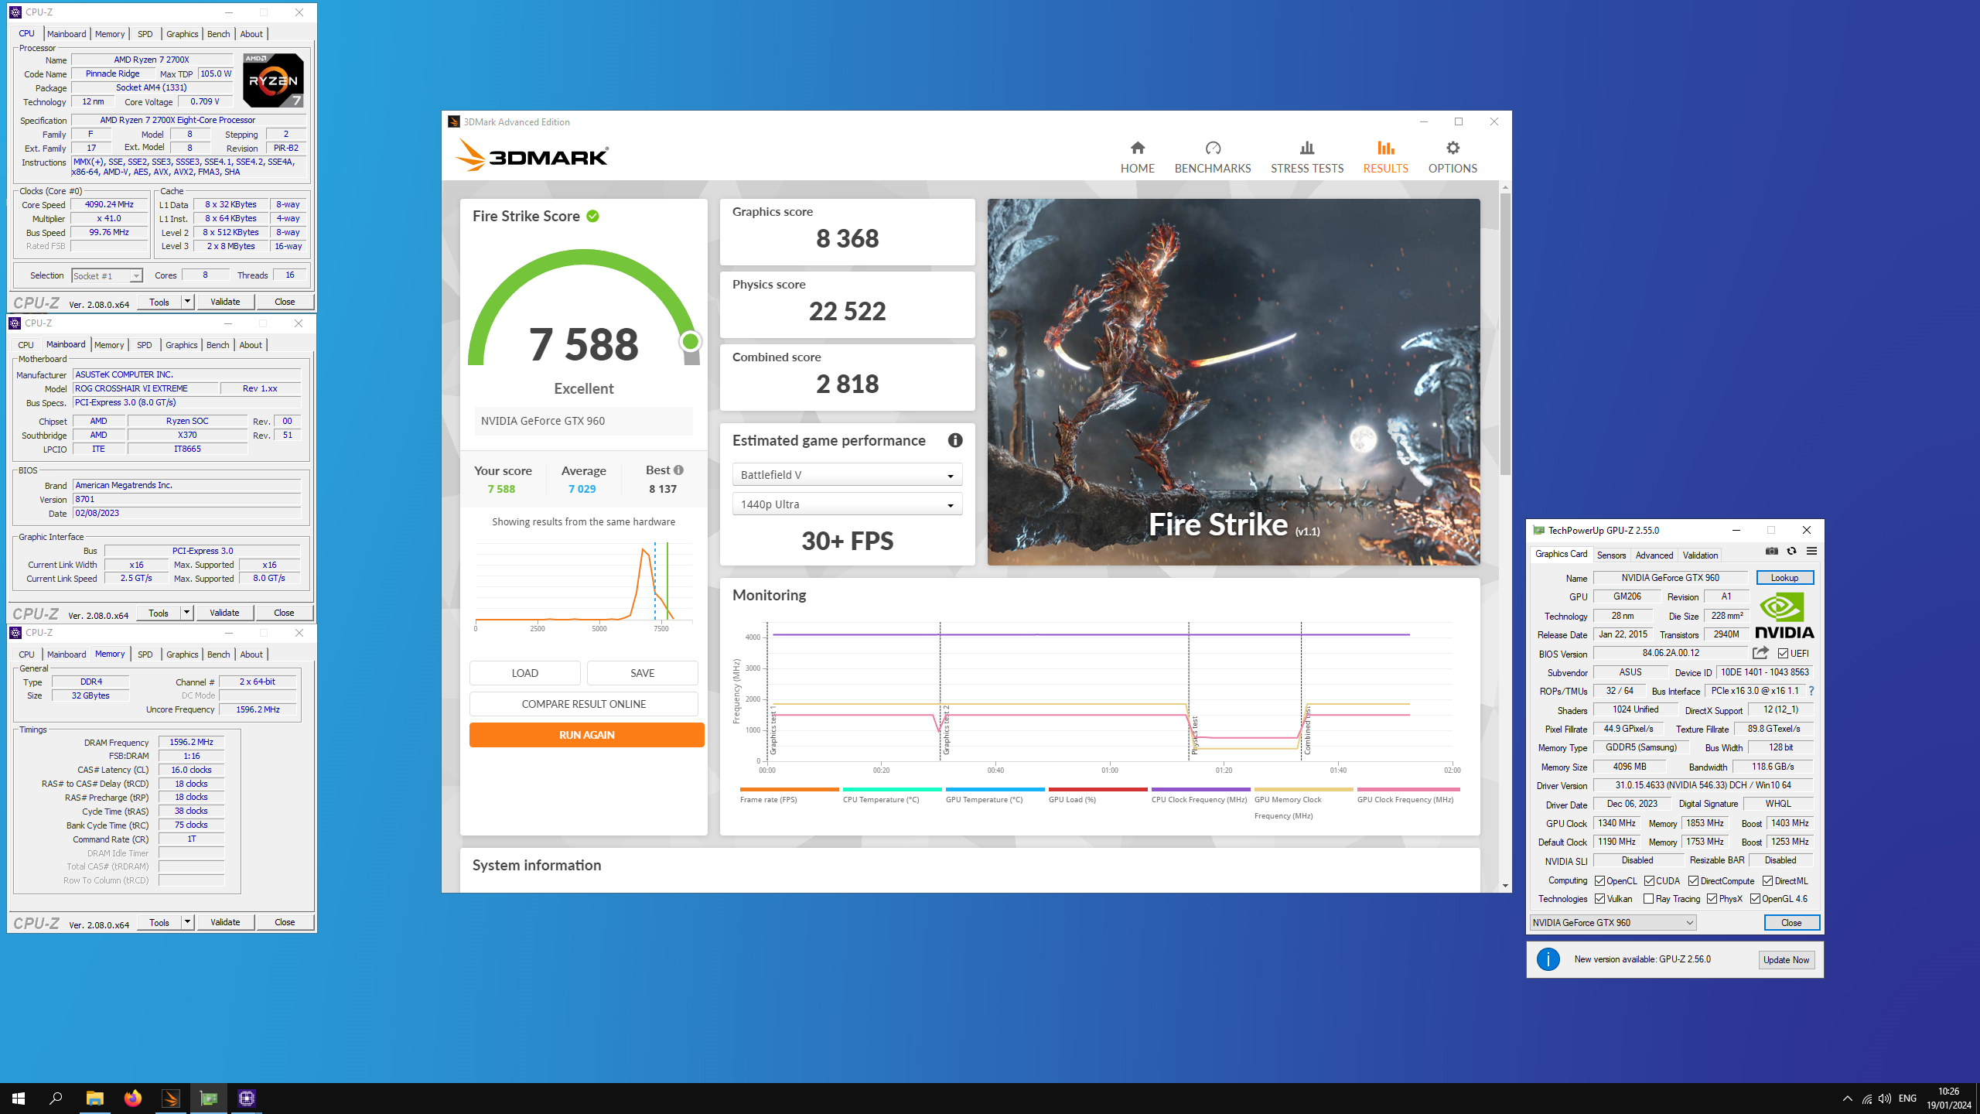Take a GPU-Z screenshot with the camera icon
The width and height of the screenshot is (1980, 1114).
click(x=1771, y=551)
